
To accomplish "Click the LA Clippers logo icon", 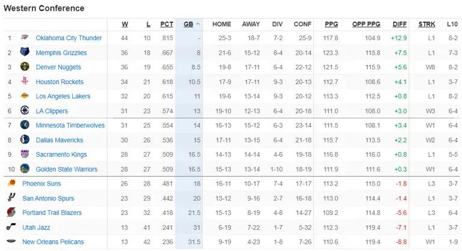I will [25, 110].
